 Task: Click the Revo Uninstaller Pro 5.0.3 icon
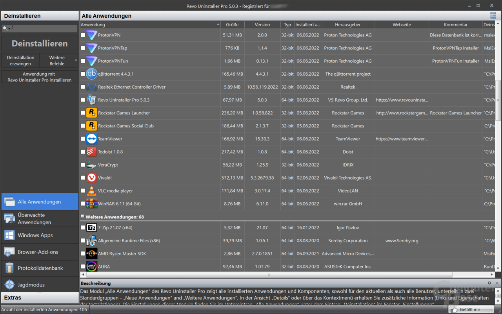[x=91, y=100]
